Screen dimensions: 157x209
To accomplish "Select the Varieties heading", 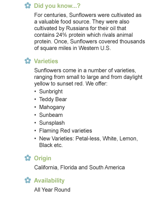I will 46,61.
